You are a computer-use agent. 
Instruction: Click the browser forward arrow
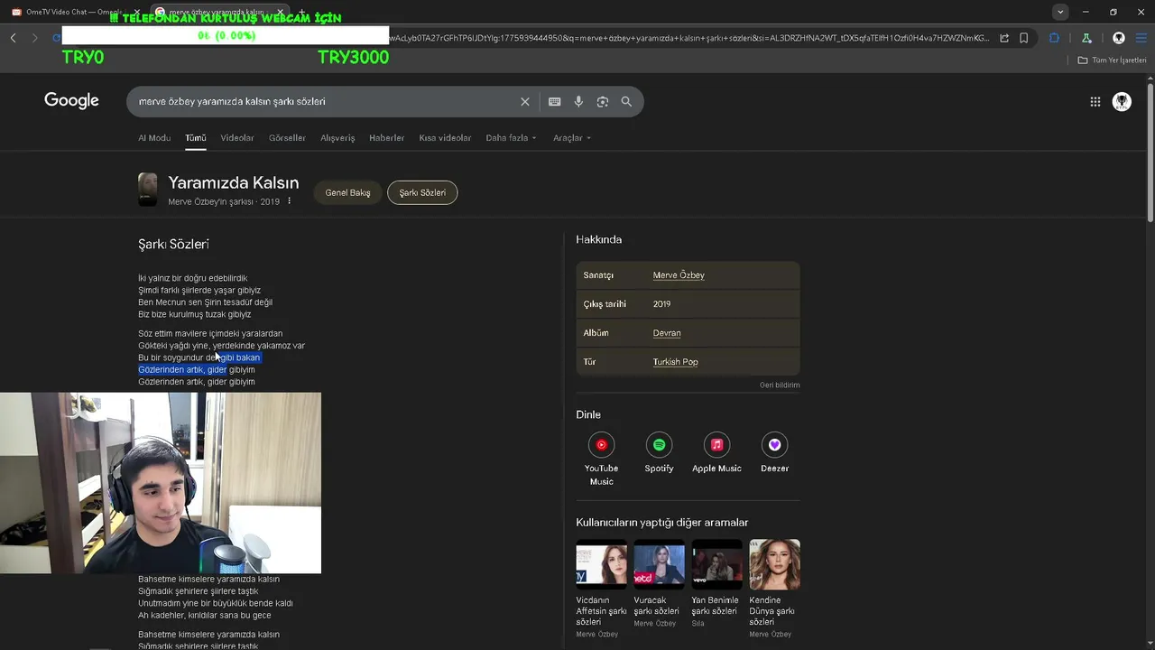tap(34, 38)
